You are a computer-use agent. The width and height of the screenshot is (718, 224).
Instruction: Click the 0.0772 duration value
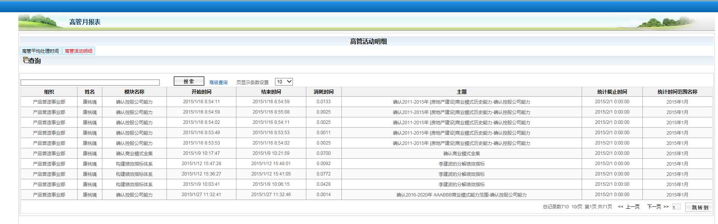click(323, 174)
